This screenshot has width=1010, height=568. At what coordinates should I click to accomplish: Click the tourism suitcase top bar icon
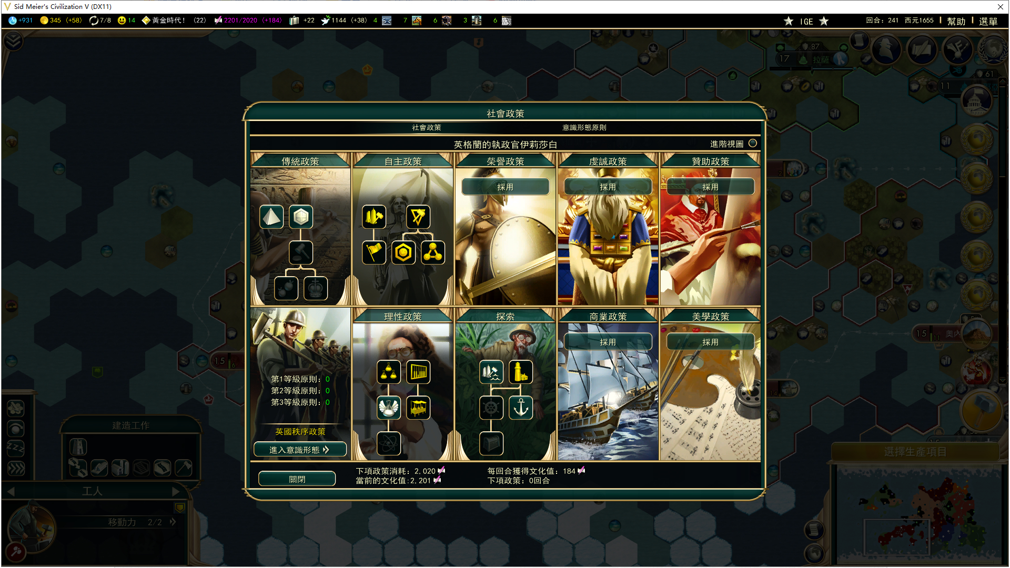point(295,21)
